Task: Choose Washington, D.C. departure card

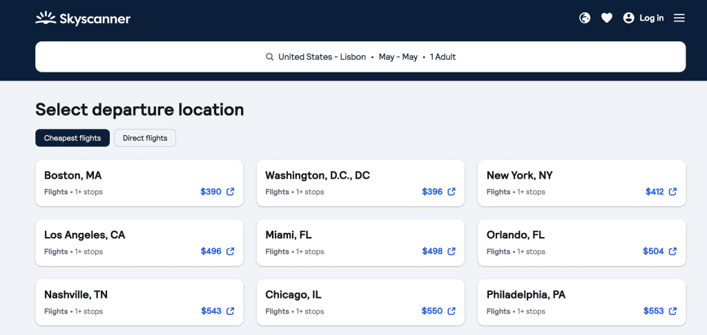Action: coord(360,183)
